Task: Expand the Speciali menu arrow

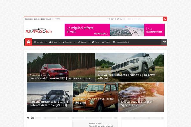Action: tap(75, 42)
